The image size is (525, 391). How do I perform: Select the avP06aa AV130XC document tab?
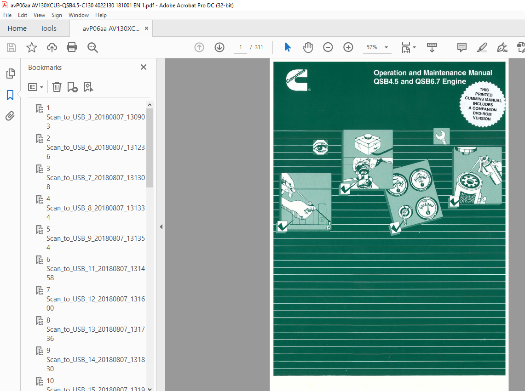[x=111, y=28]
